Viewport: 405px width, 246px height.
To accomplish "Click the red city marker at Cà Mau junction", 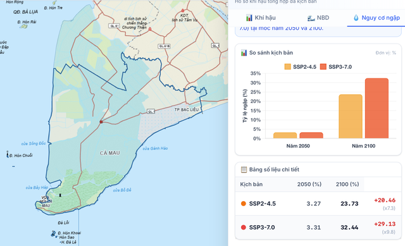I will click(101, 122).
